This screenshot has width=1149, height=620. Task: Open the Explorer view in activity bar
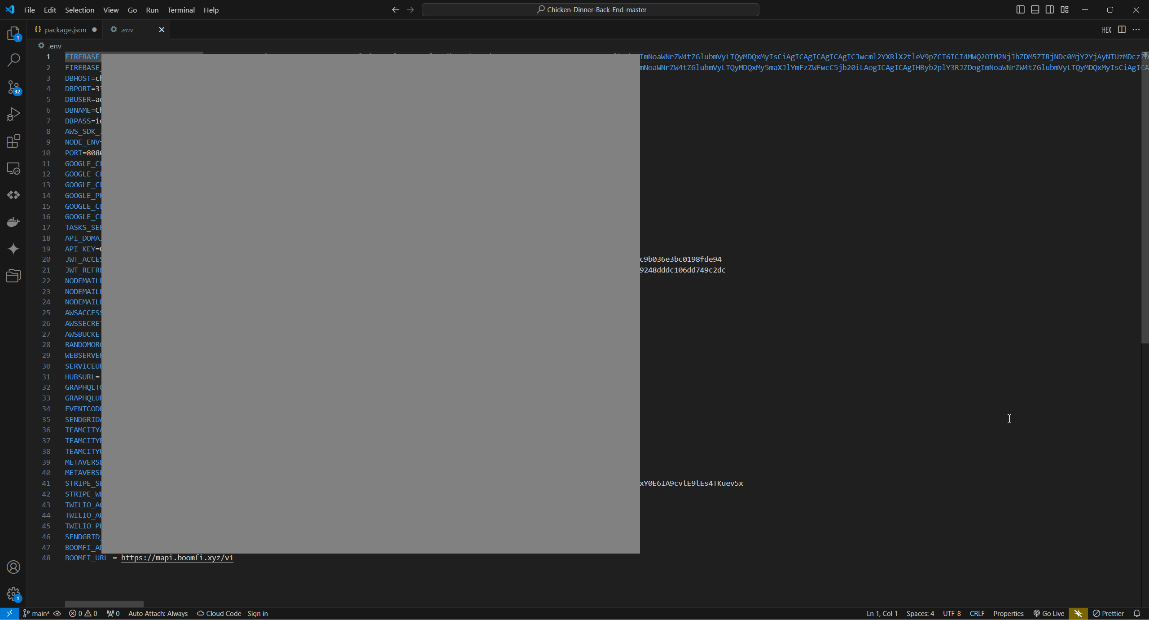tap(13, 34)
